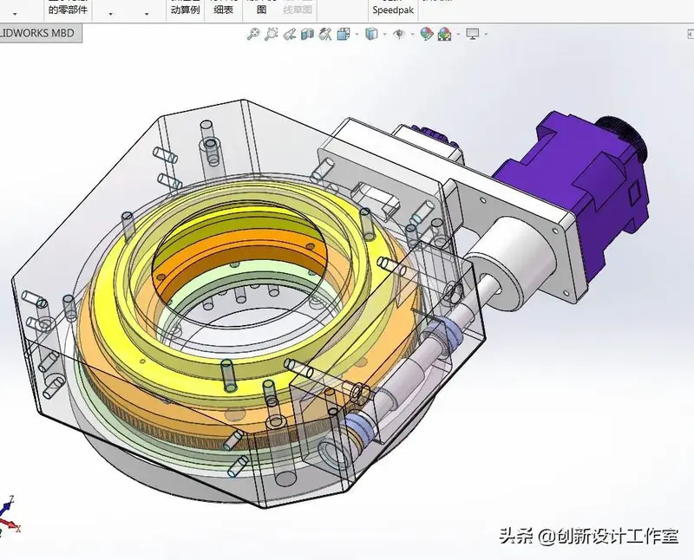Click the 细表 ribbon button
Viewport: 694px width, 560px height.
(223, 10)
